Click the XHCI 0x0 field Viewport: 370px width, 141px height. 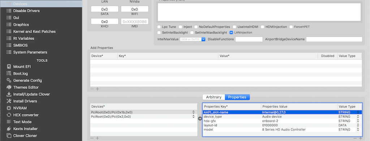click(104, 21)
